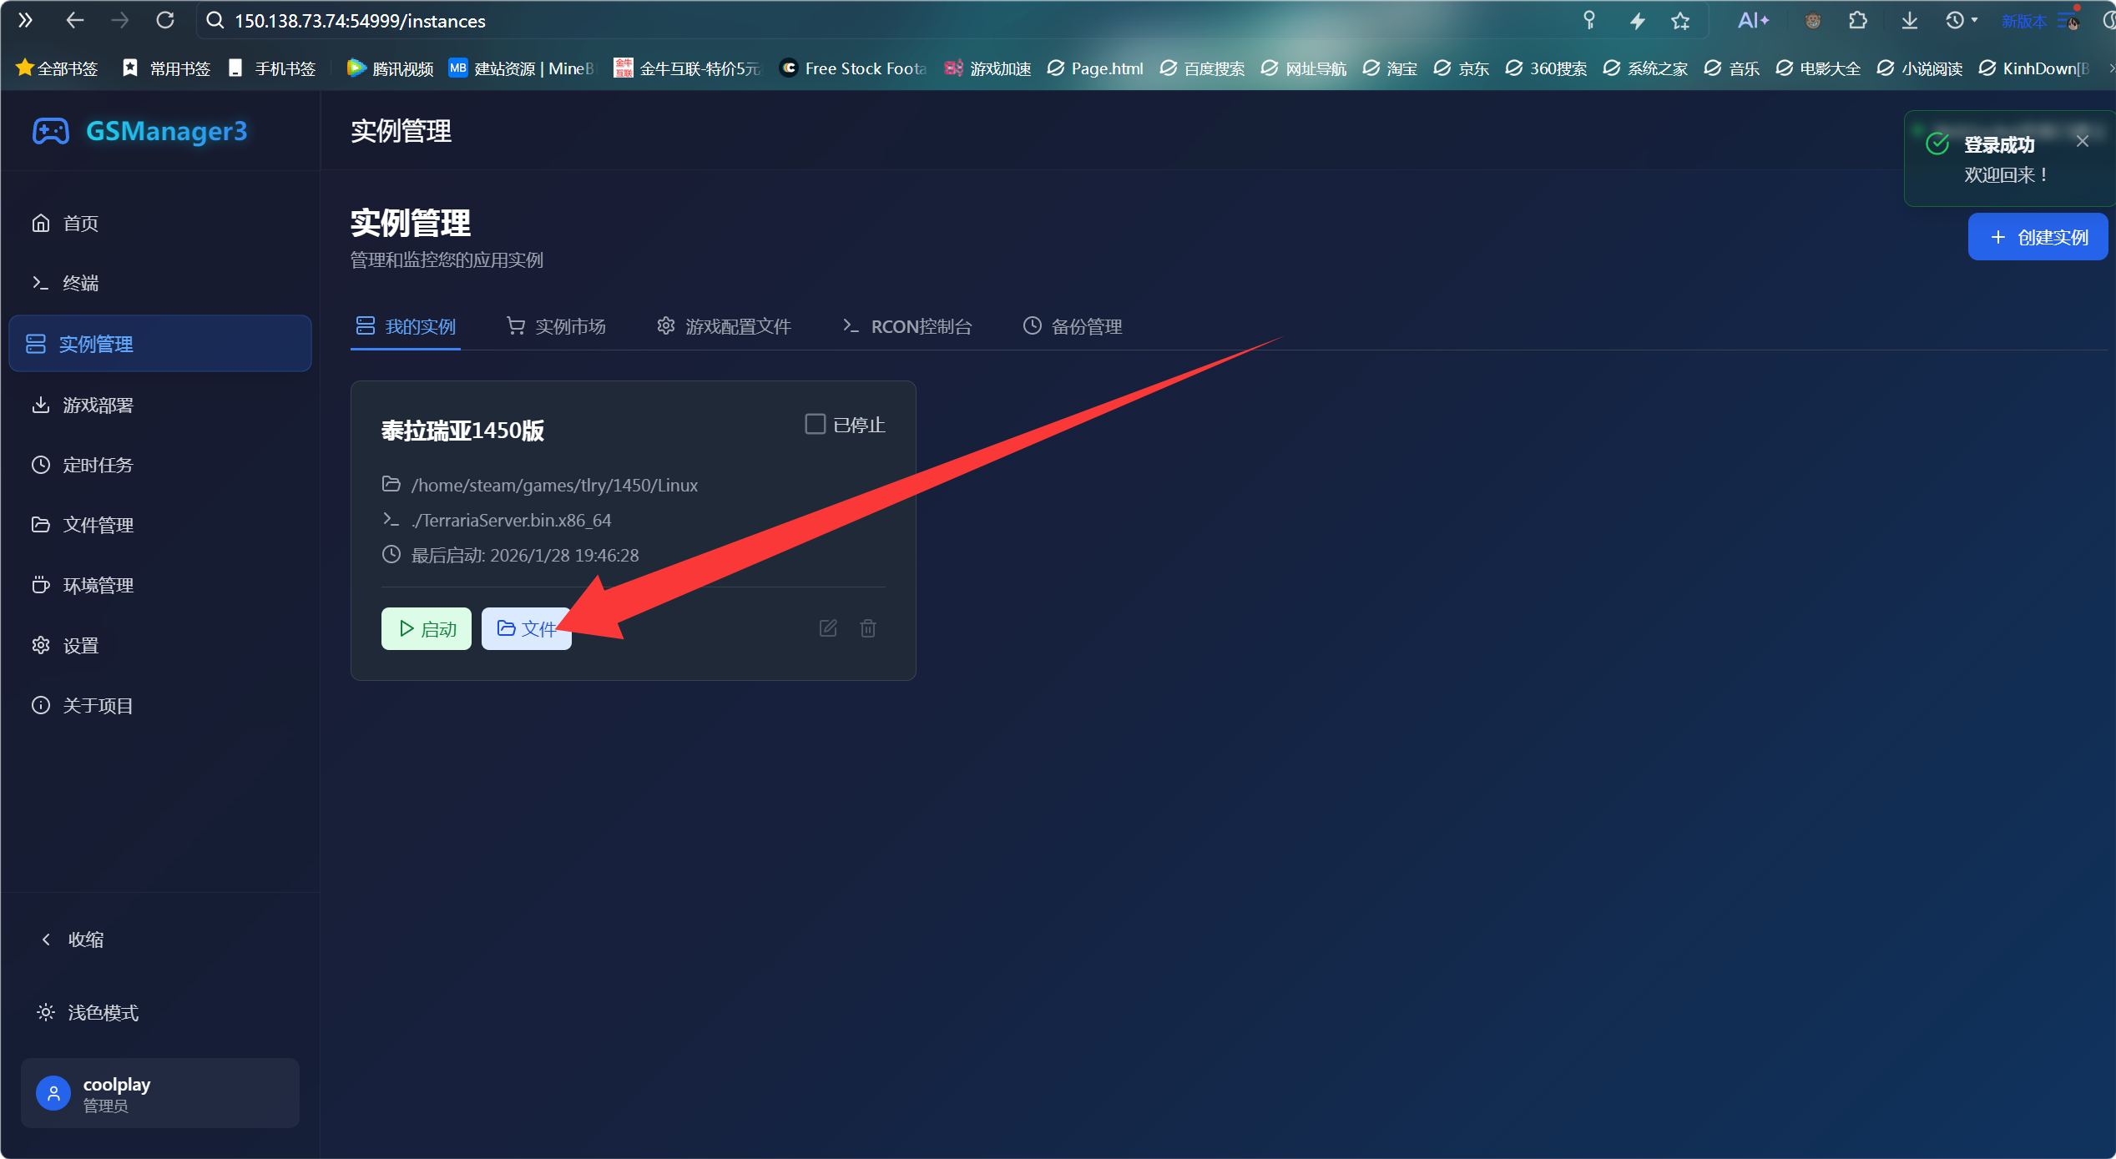Start the instance with 启动 button
The image size is (2116, 1159).
[x=427, y=628]
